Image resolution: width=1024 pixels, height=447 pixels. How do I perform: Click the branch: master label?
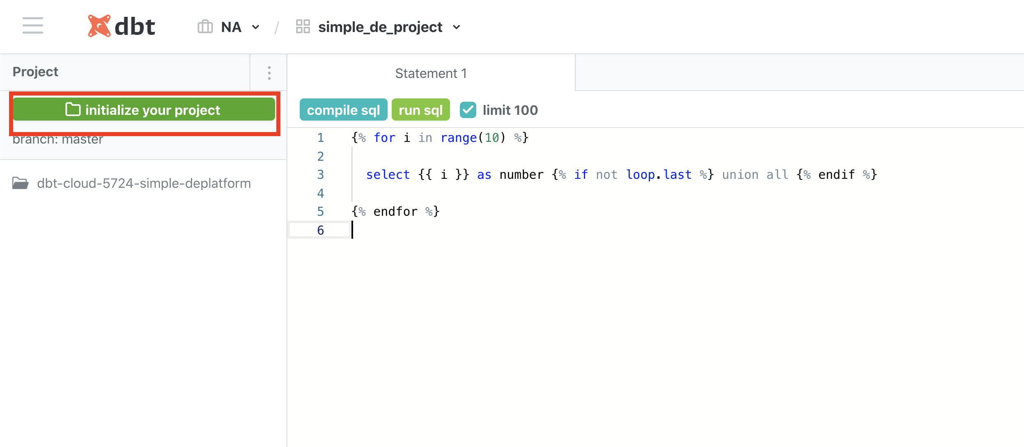pyautogui.click(x=57, y=140)
